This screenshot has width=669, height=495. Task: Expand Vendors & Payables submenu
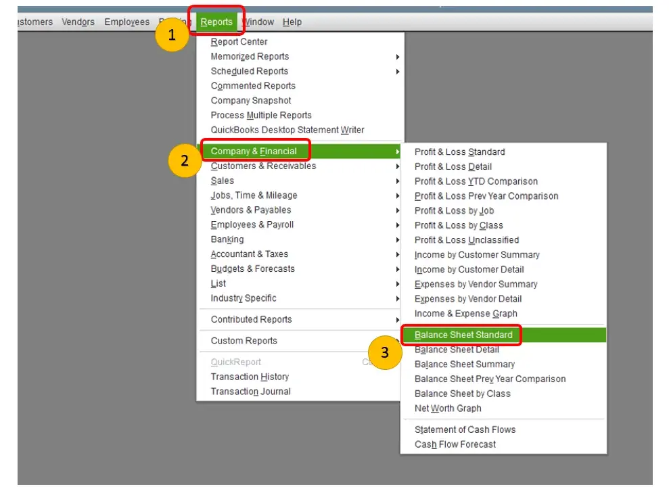point(300,210)
